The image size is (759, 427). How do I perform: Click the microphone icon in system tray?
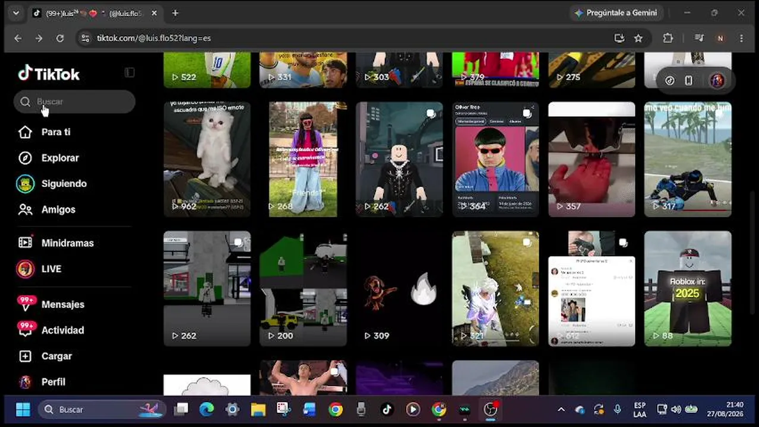618,409
